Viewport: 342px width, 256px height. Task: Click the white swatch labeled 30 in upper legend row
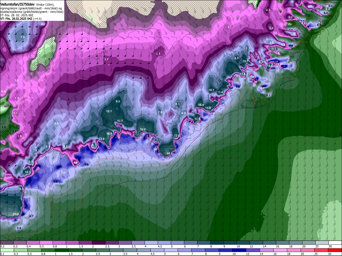pos(335,243)
